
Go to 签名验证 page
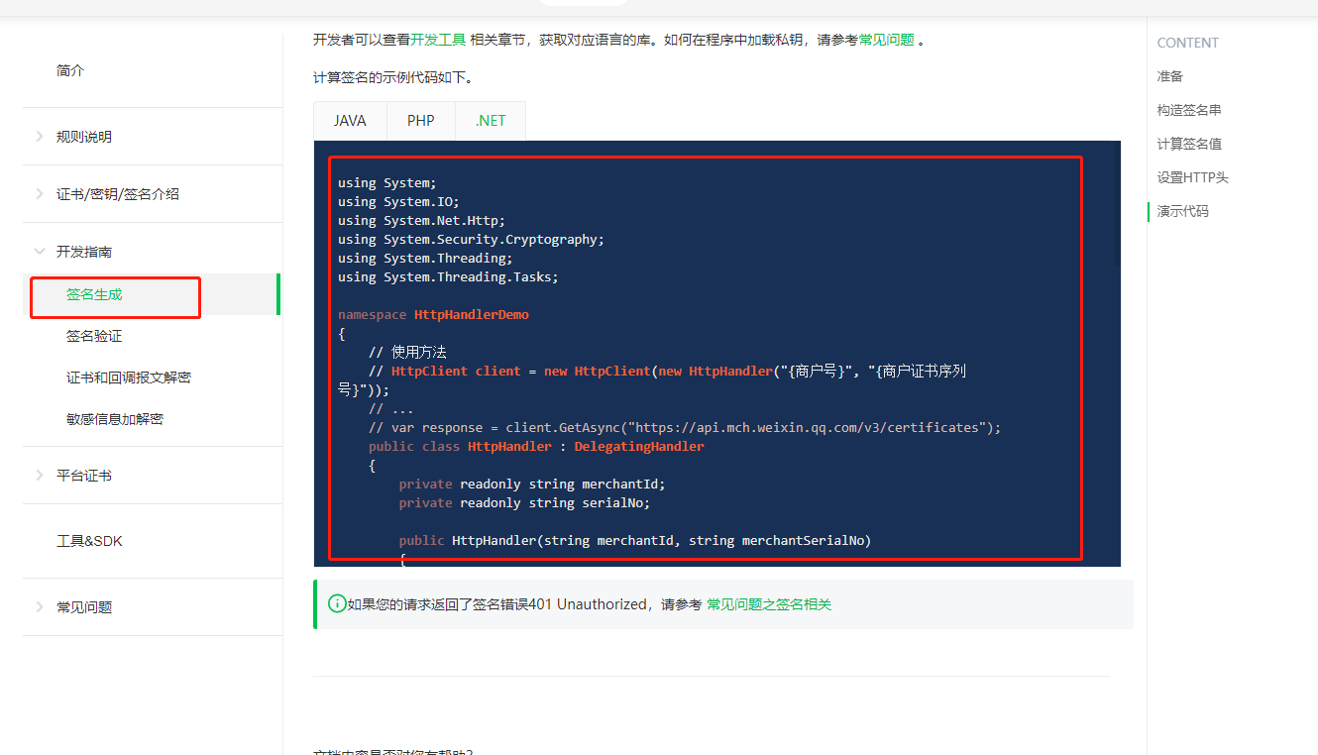click(x=94, y=336)
